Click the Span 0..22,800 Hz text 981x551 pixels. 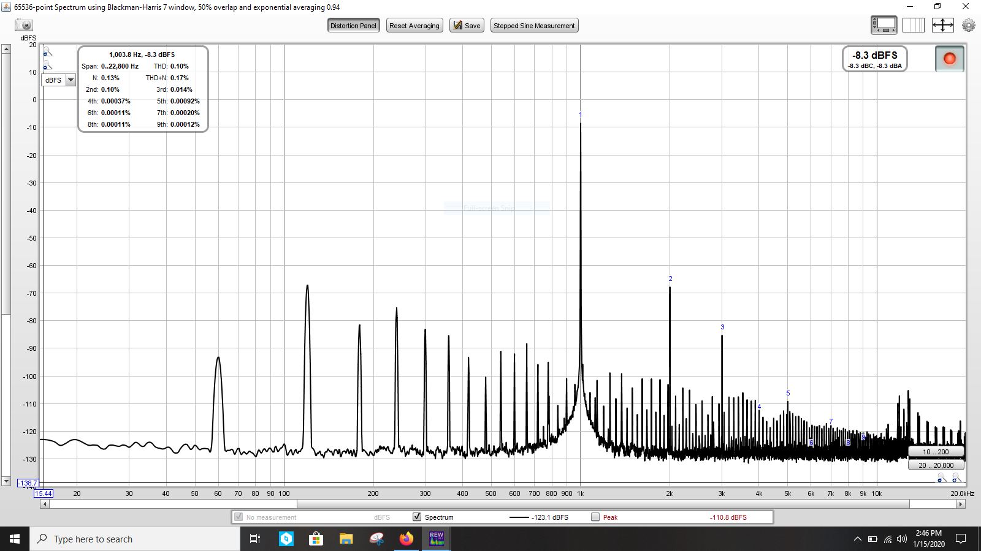coord(110,66)
